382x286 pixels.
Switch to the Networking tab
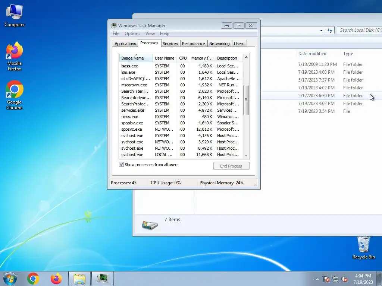[219, 44]
